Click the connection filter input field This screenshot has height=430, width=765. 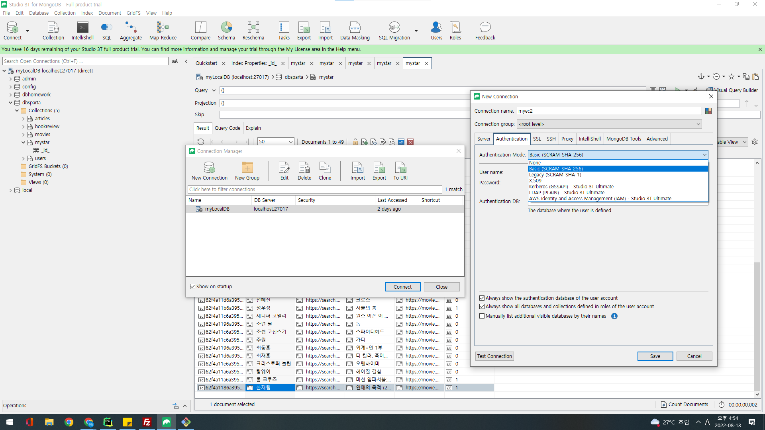[315, 190]
